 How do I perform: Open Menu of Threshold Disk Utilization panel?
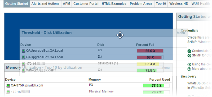(x=181, y=33)
